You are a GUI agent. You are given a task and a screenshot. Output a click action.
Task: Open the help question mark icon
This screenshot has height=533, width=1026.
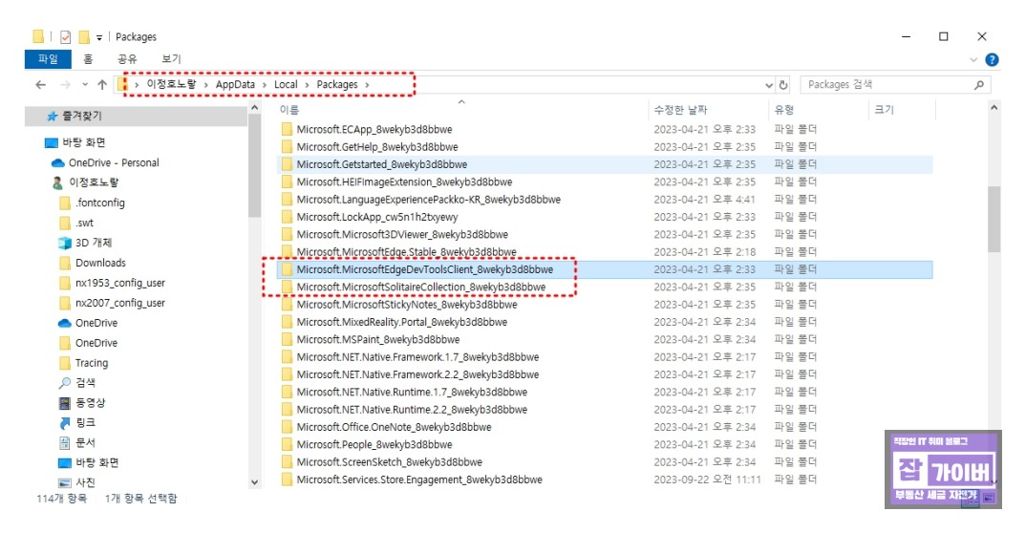coord(992,59)
